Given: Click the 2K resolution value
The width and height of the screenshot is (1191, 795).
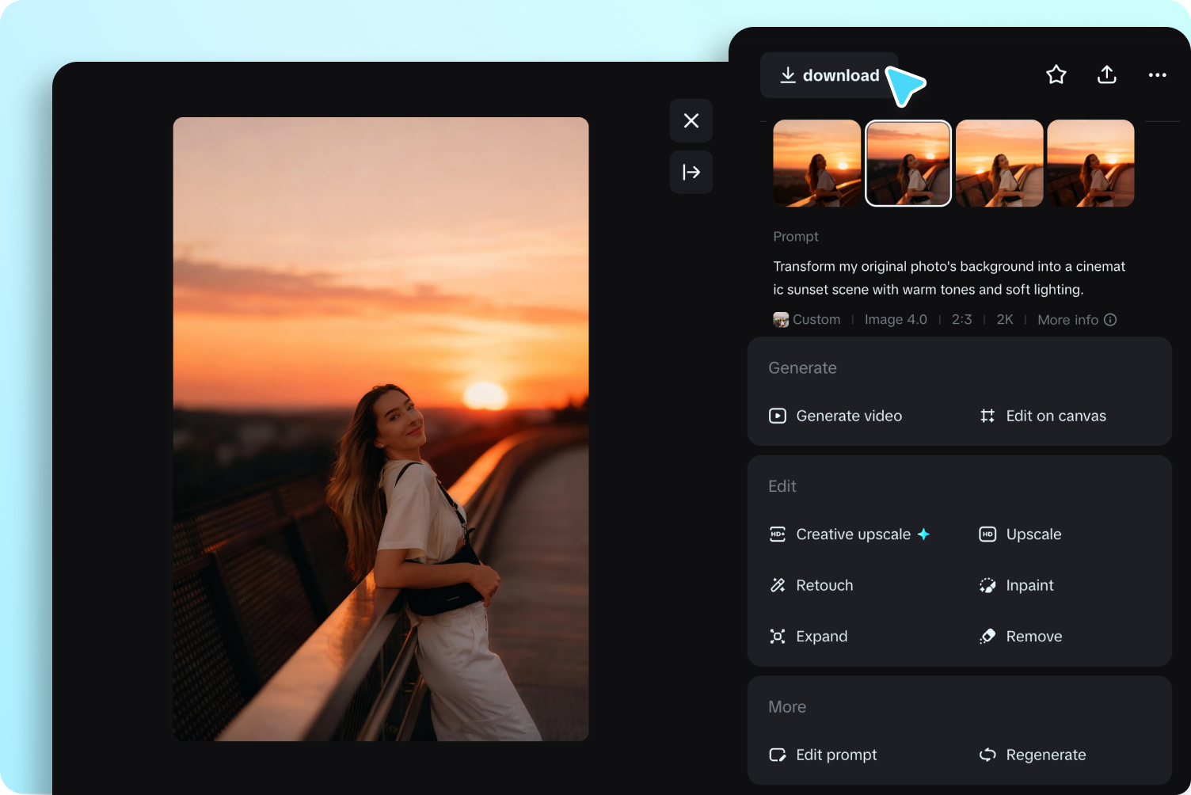Looking at the screenshot, I should tap(1005, 320).
